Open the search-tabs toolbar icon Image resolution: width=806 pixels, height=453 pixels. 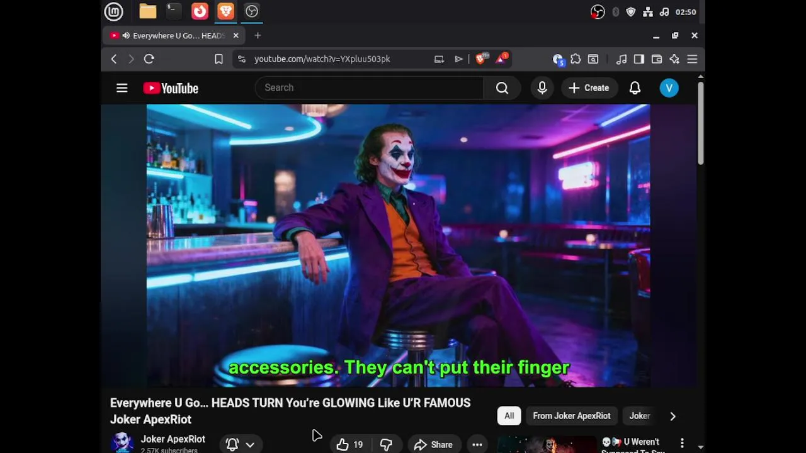click(593, 59)
